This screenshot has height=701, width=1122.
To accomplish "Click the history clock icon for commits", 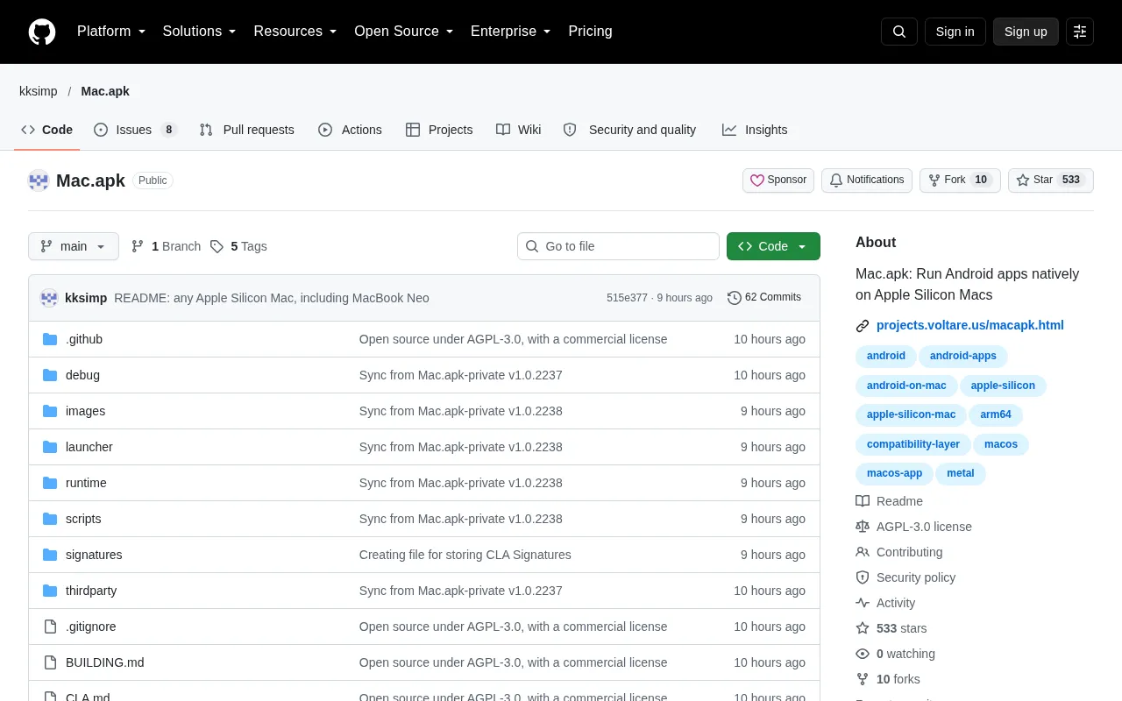I will click(x=735, y=298).
